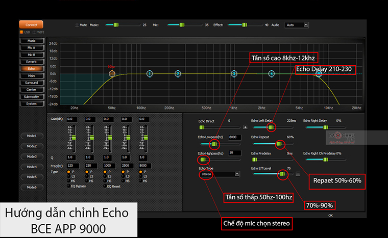Open the Subwoofer section tab
Screen dimensions: 388x238
pos(32,97)
